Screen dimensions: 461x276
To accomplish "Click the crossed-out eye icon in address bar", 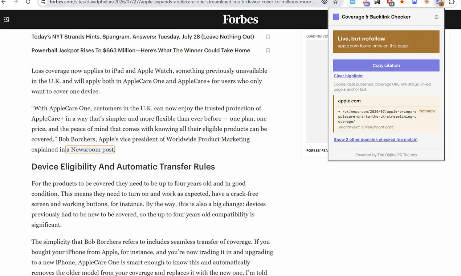I will 325,2.
